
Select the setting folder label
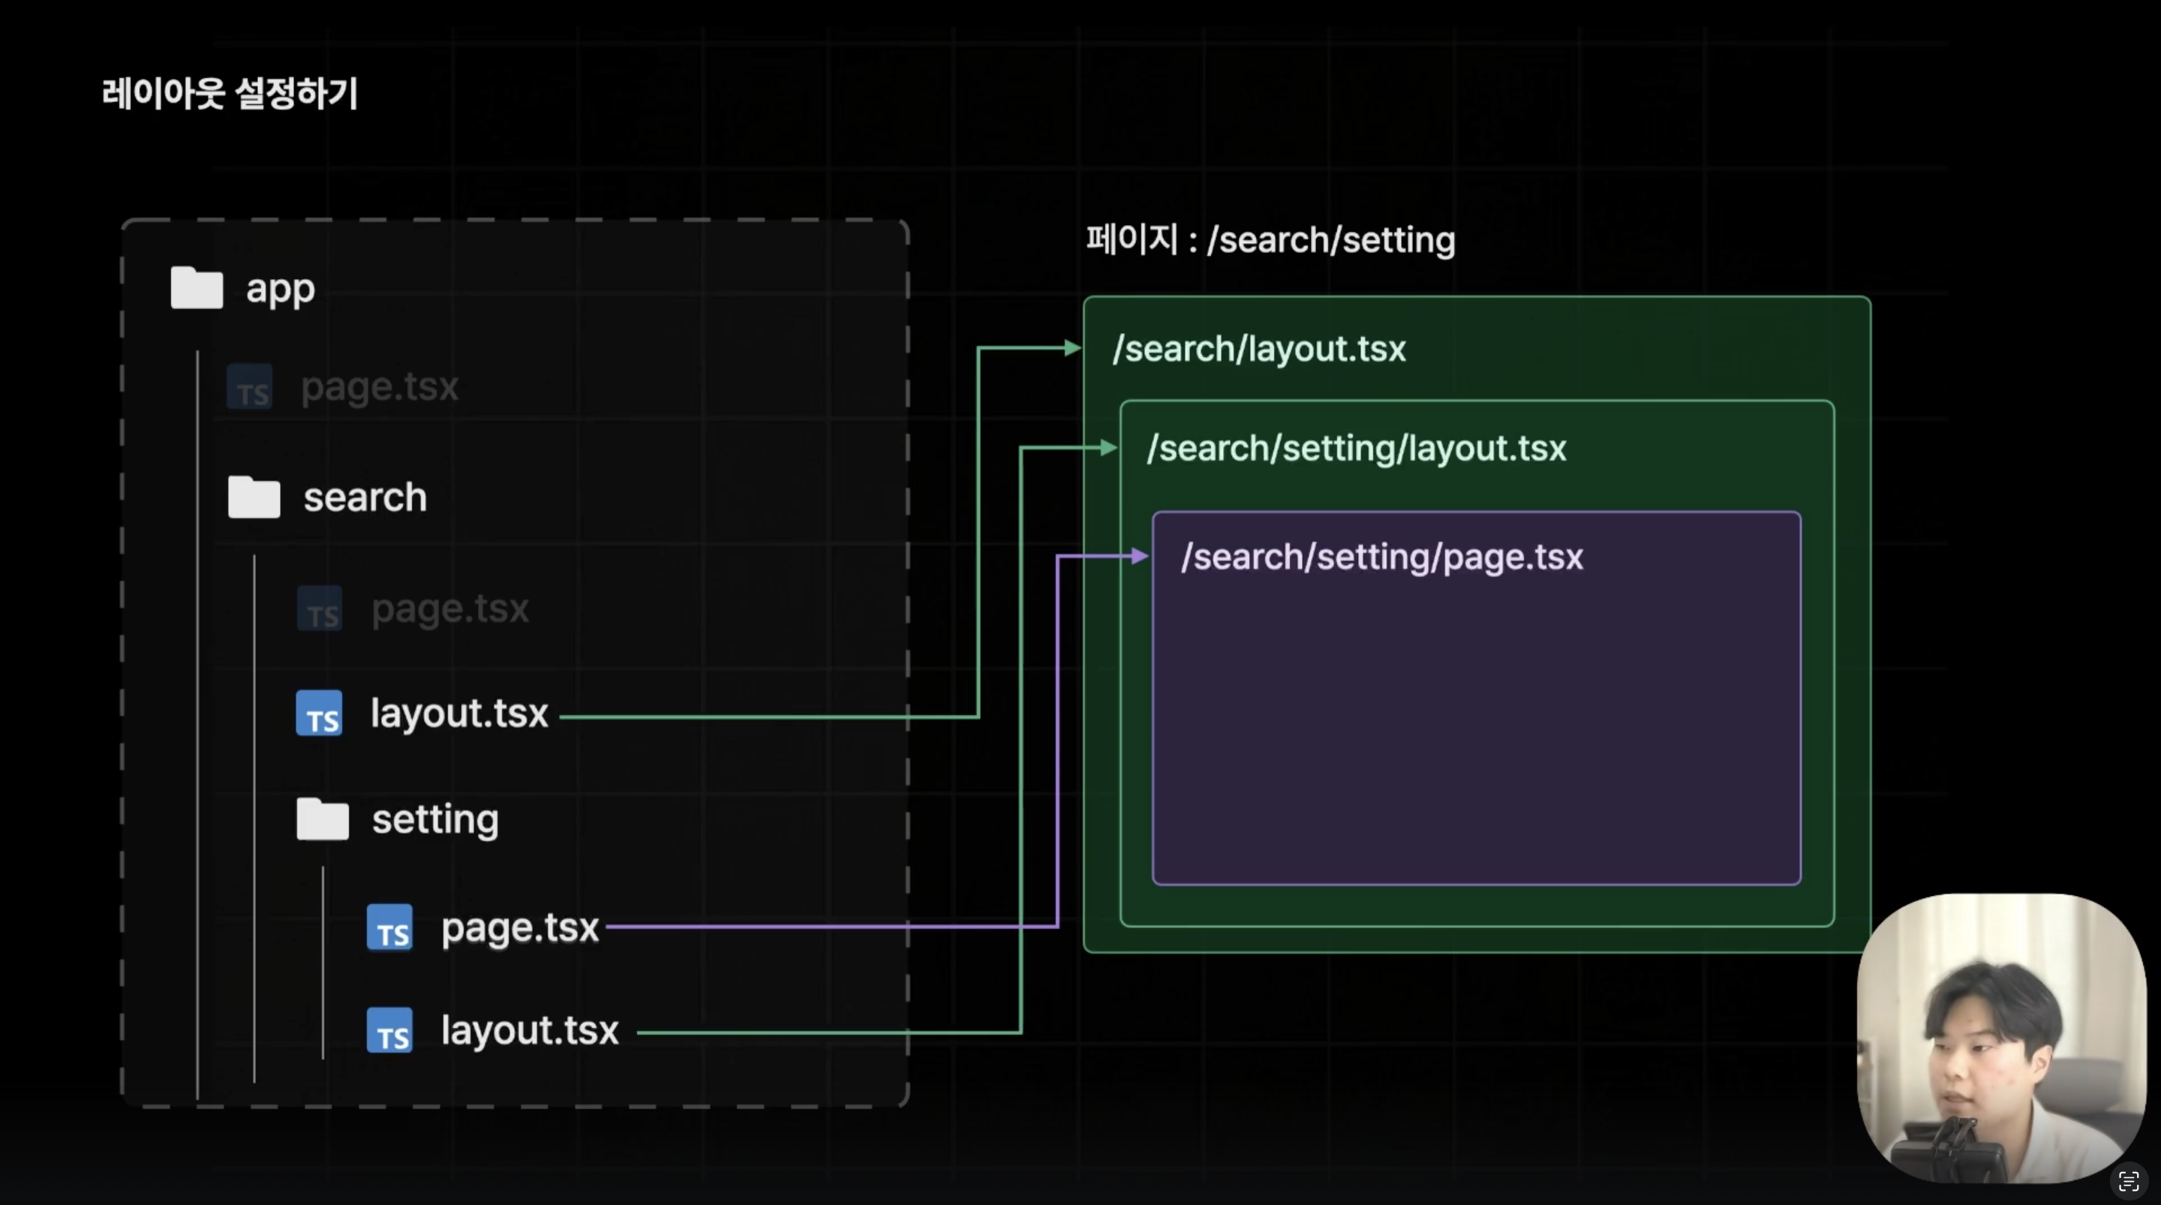[x=435, y=820]
